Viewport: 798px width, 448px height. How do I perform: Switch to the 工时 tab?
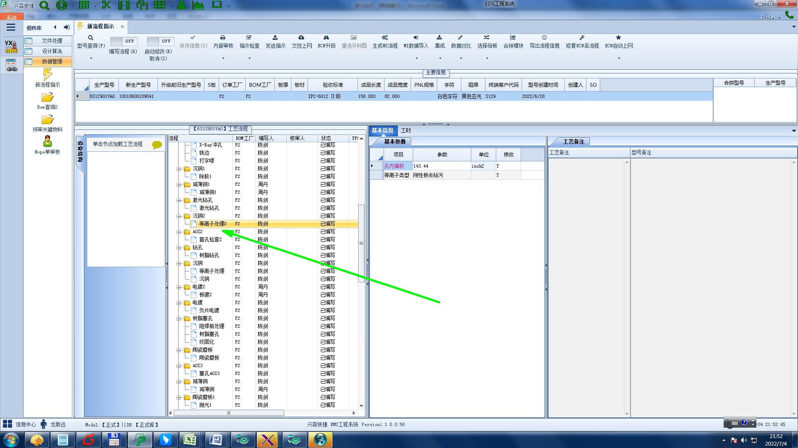pyautogui.click(x=406, y=131)
